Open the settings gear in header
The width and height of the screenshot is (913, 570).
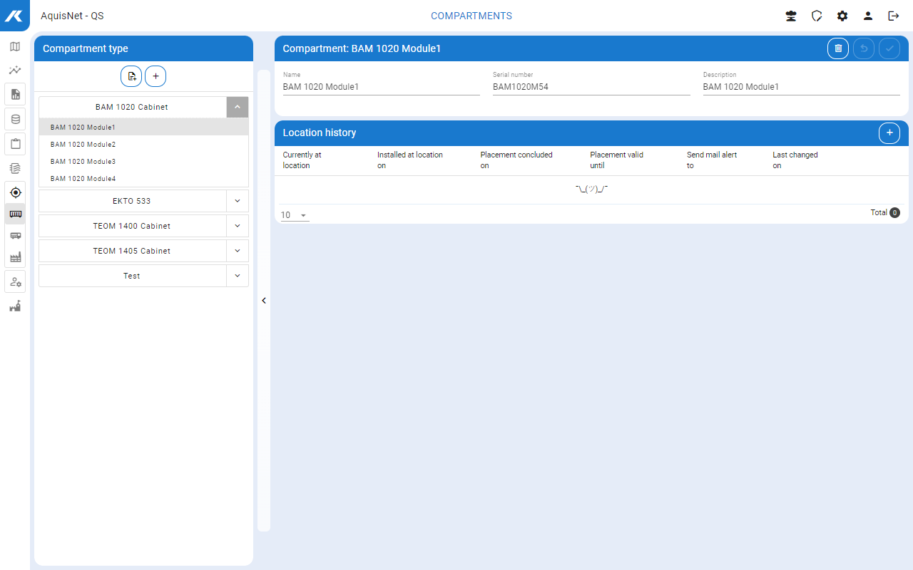point(842,16)
